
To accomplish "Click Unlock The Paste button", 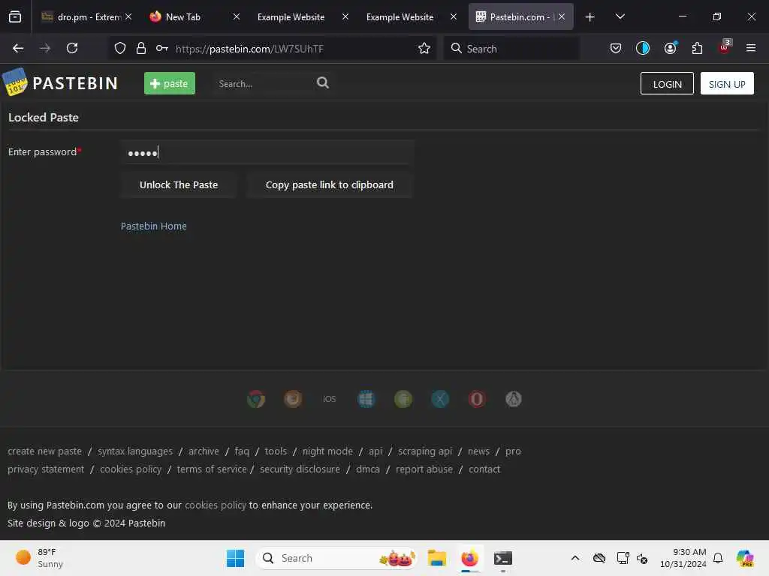I will click(x=179, y=184).
